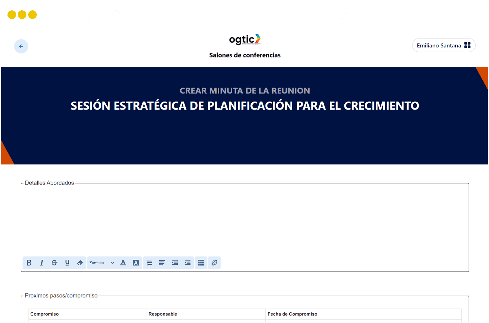The image size is (489, 323).
Task: Click the Salones de conferencias heading
Action: coord(245,55)
